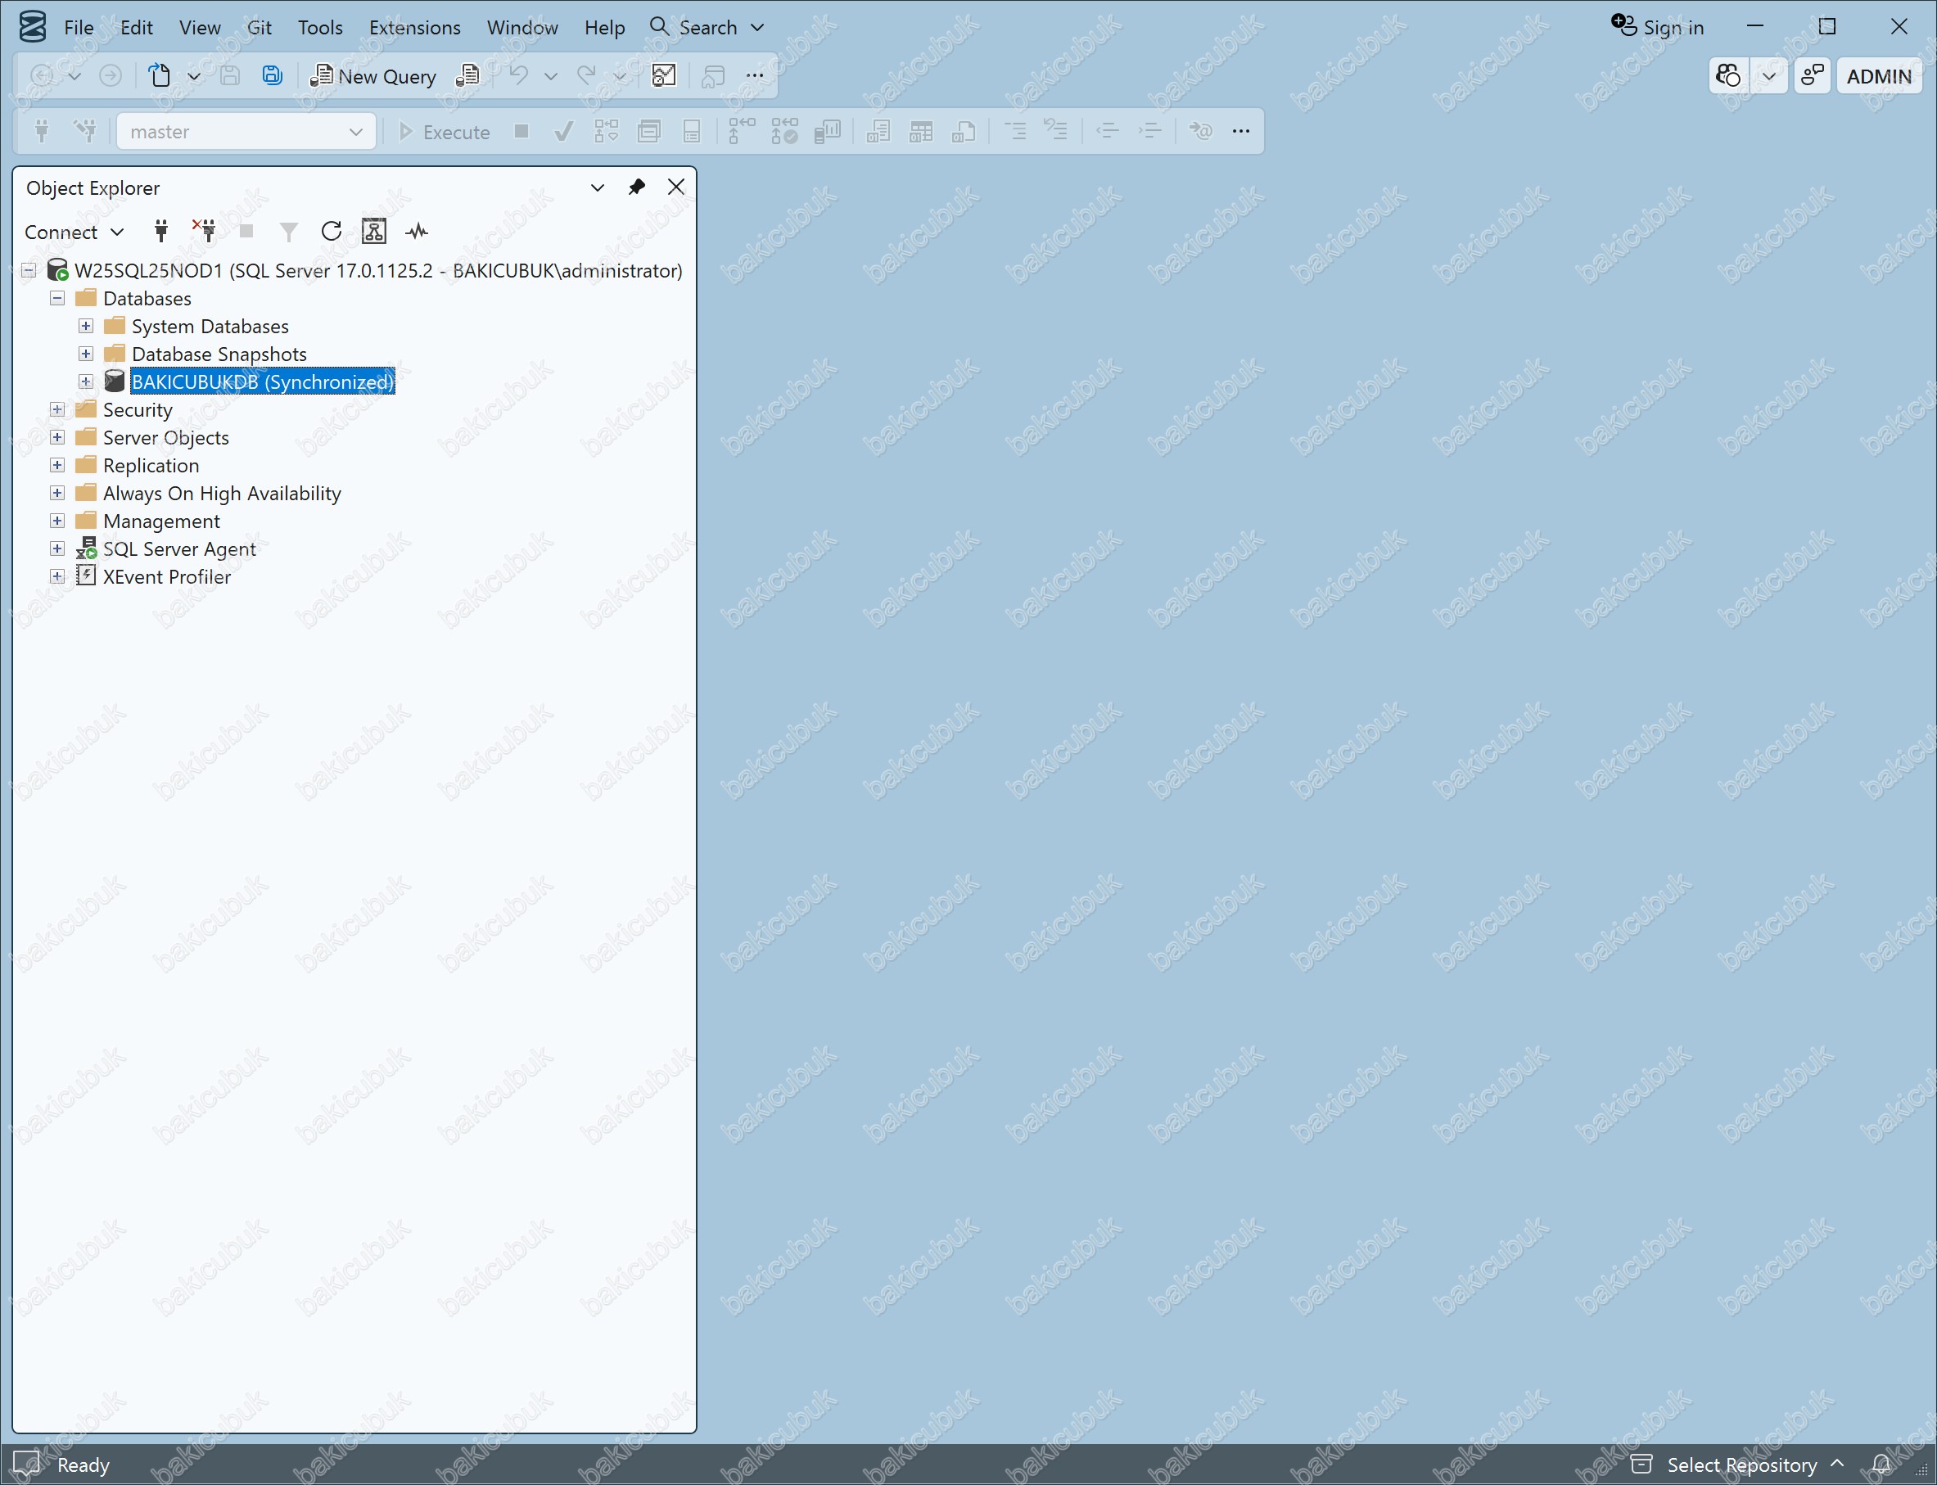1937x1485 pixels.
Task: Click the New Query toolbar button
Action: [x=372, y=76]
